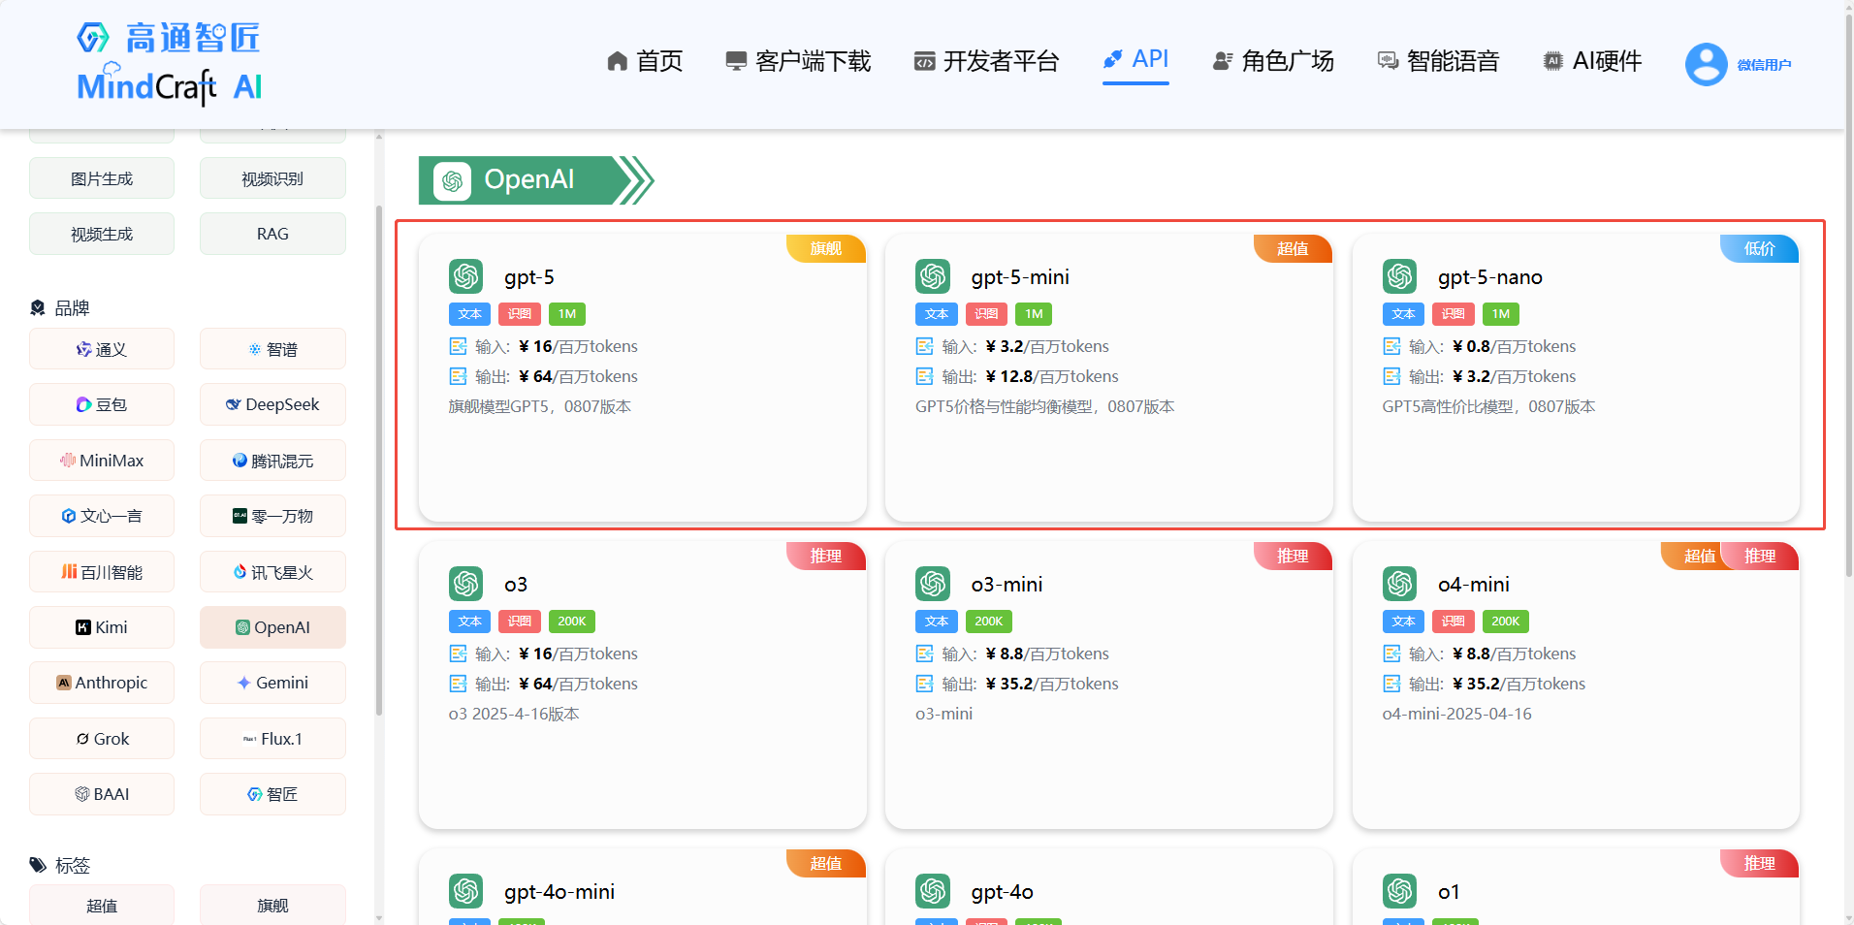The height and width of the screenshot is (925, 1854).
Task: Click the OpenAI logo in section banner
Action: [453, 181]
